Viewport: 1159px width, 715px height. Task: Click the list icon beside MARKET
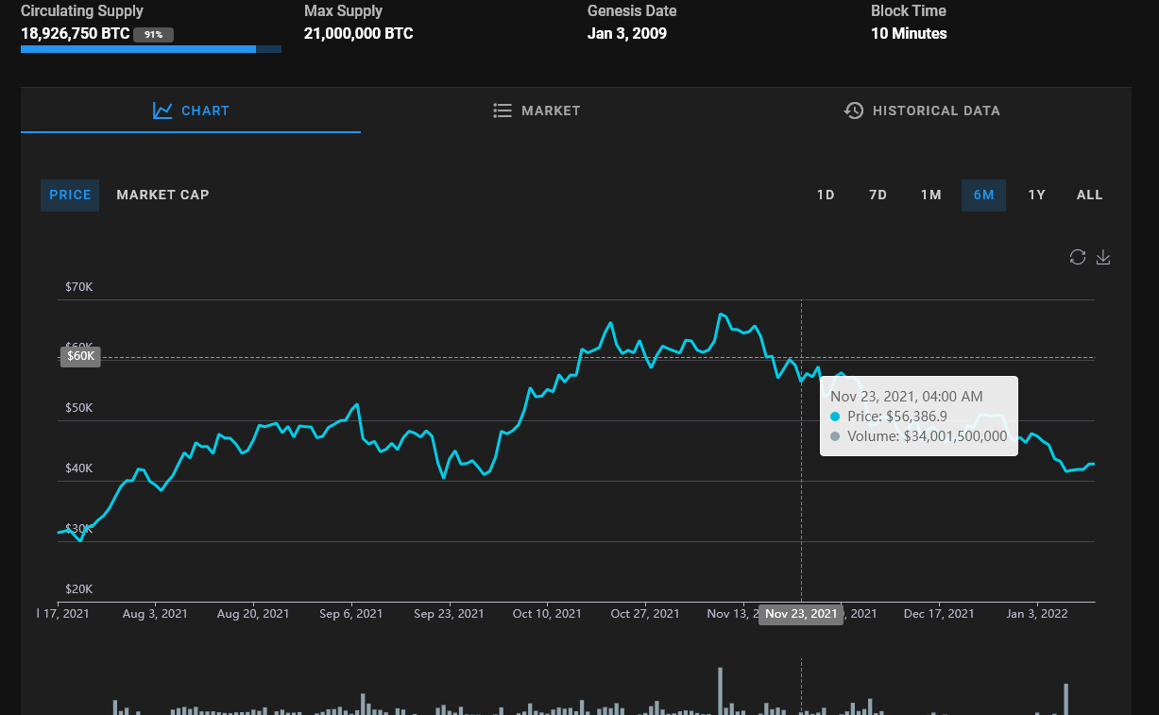pyautogui.click(x=503, y=111)
